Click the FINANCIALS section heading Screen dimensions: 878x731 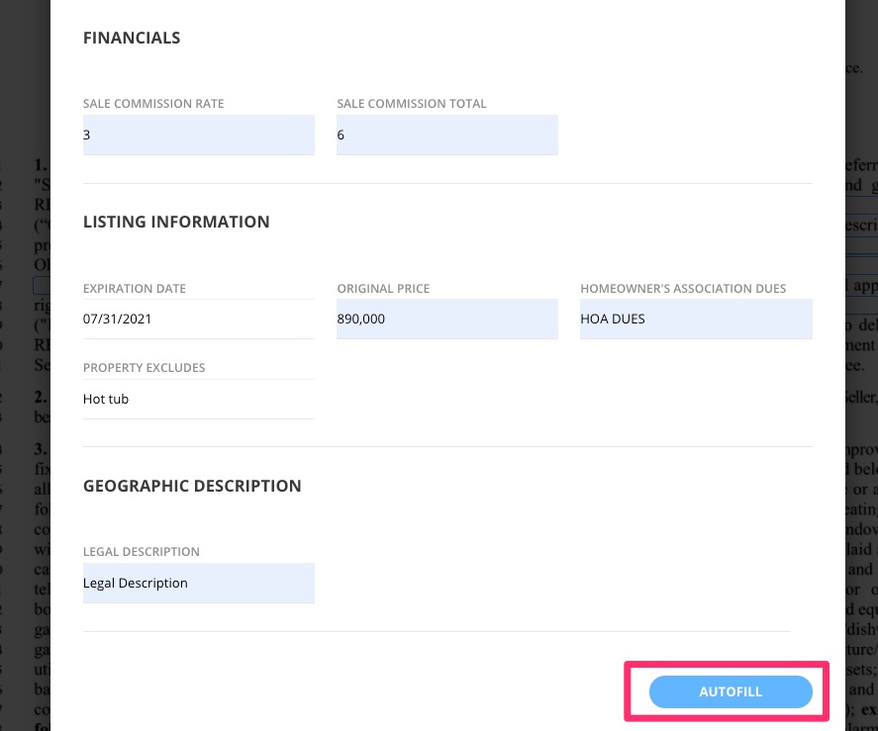[131, 38]
